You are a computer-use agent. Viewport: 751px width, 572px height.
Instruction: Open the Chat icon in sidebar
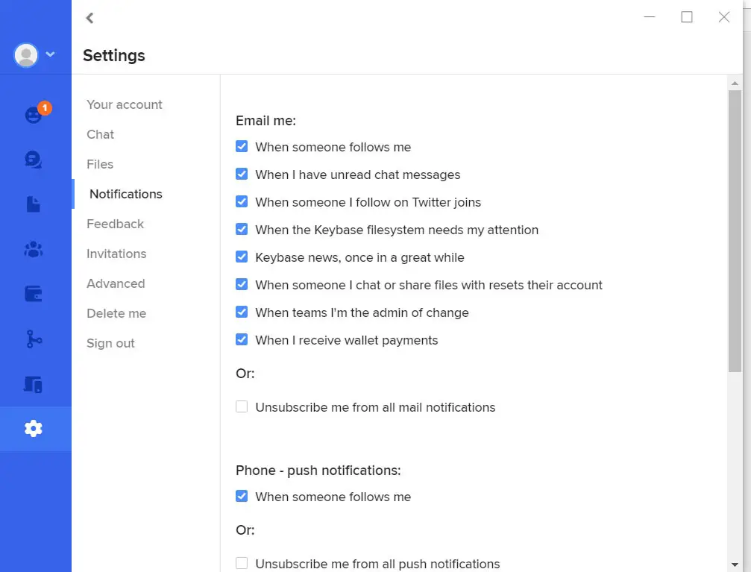(34, 159)
